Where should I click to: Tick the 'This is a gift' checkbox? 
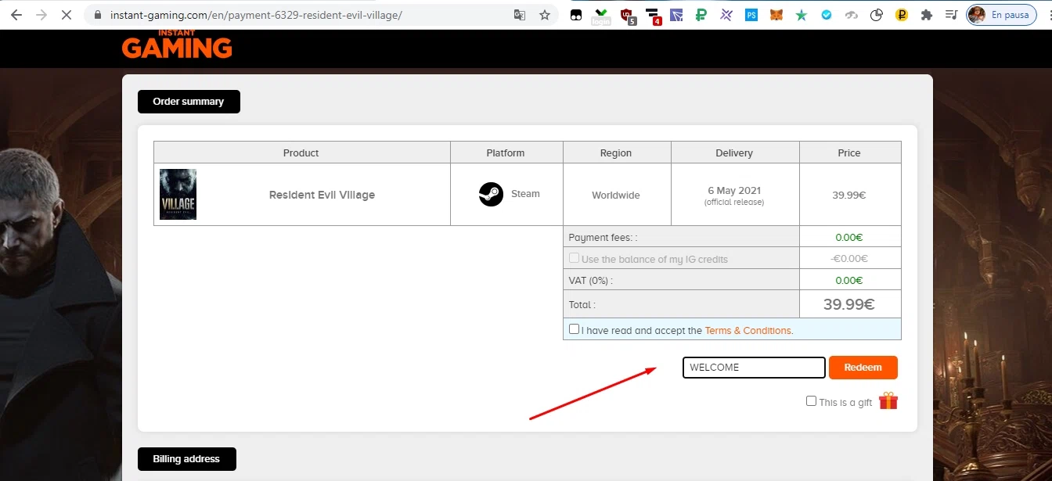[811, 401]
